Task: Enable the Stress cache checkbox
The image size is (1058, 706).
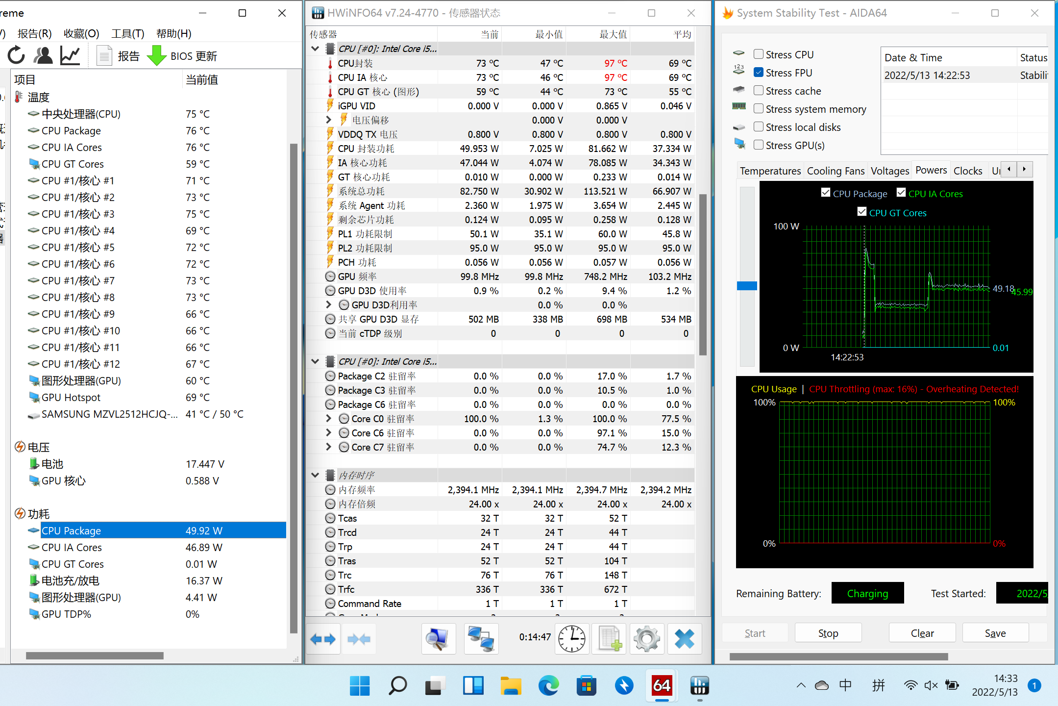Action: coord(758,90)
